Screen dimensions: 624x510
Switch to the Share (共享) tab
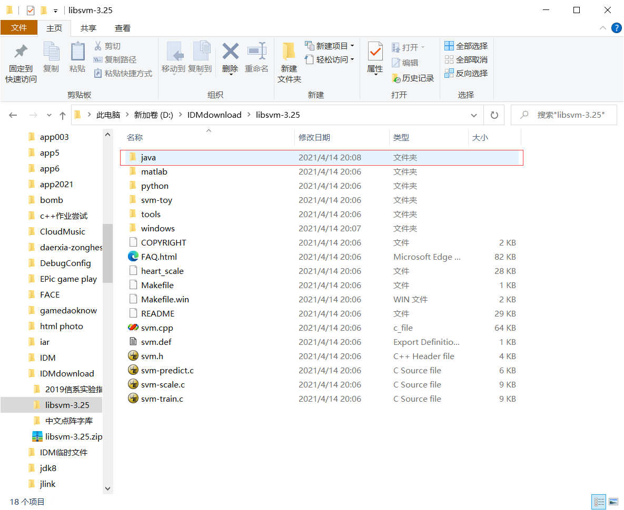tap(88, 28)
